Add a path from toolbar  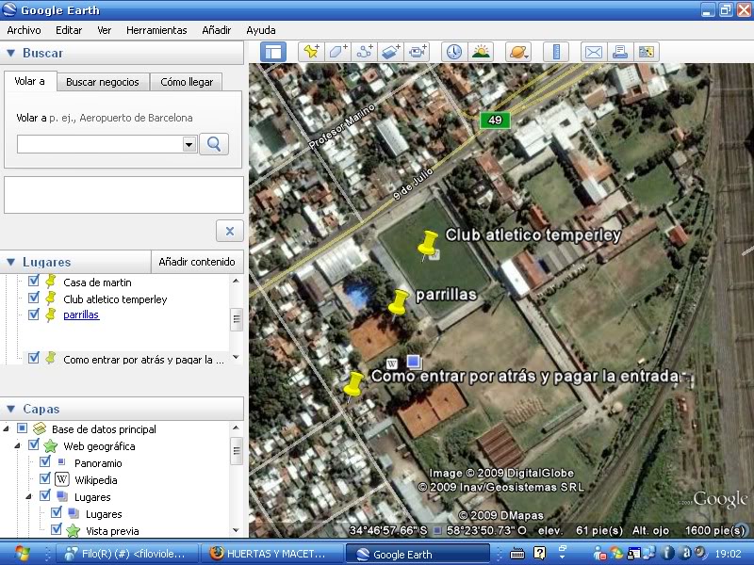[x=364, y=52]
